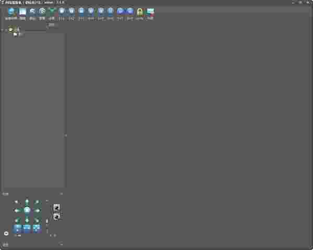
Task: Collapse the left panel using the splitter handle
Action: point(65,135)
